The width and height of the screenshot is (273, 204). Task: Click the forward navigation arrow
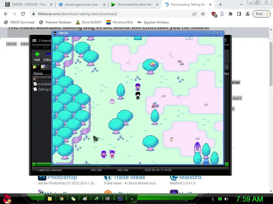tap(14, 14)
